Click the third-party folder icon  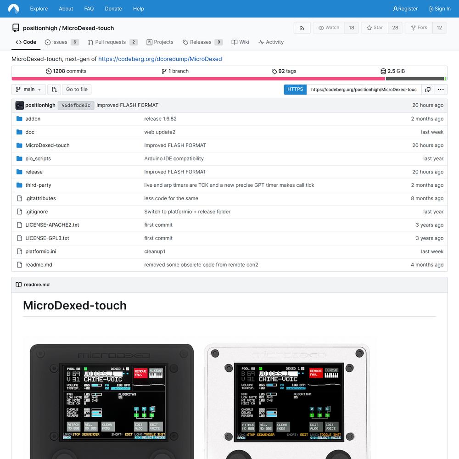pos(19,185)
